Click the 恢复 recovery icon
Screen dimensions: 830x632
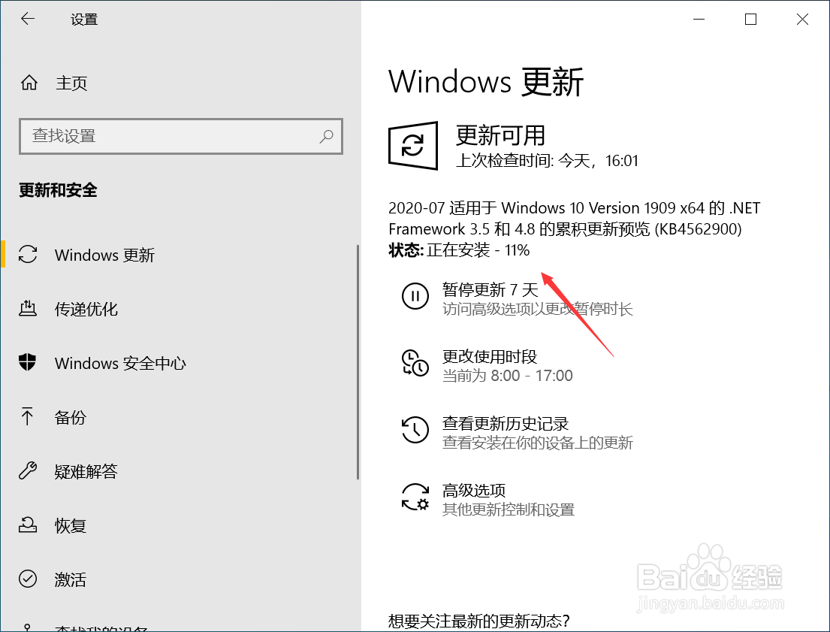(28, 525)
